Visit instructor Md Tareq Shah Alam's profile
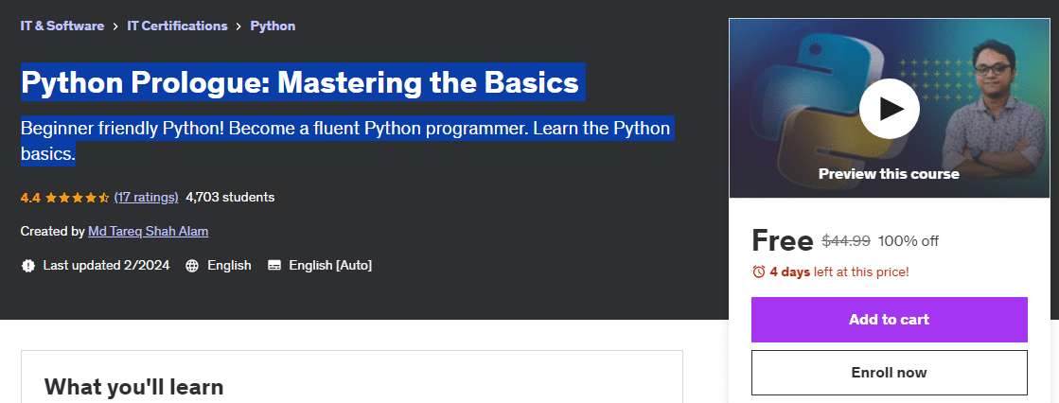The image size is (1059, 403). (148, 231)
